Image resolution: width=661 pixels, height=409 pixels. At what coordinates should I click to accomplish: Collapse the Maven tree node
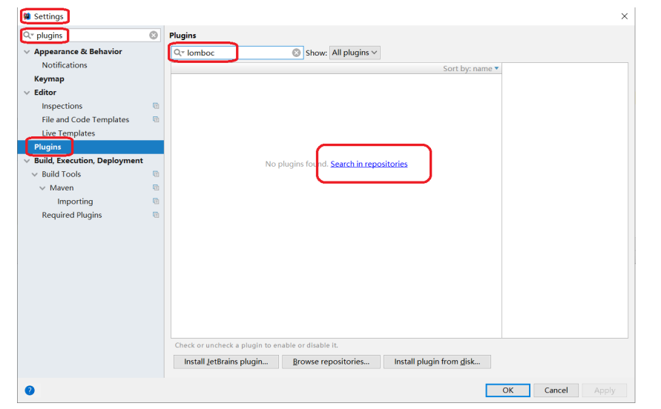pos(43,188)
